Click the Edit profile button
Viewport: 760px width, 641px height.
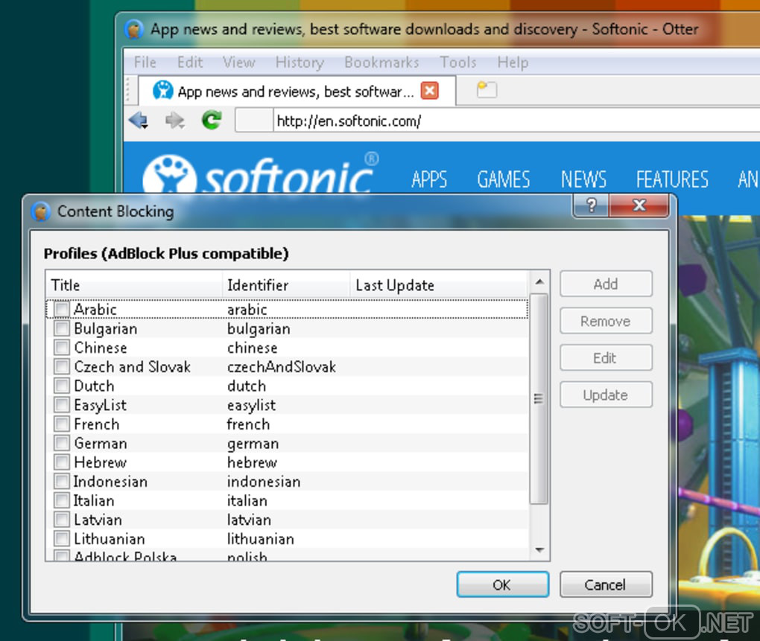(x=606, y=358)
